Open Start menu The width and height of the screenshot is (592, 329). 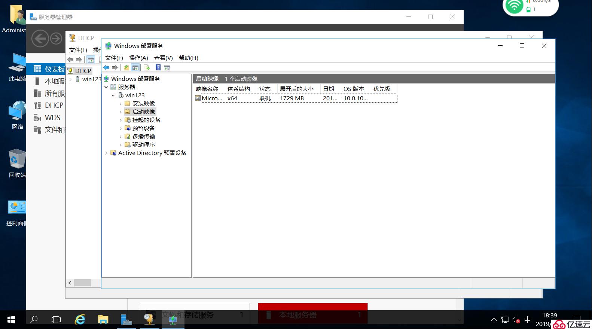click(11, 320)
